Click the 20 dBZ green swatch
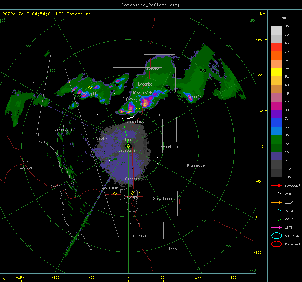 (x=276, y=148)
